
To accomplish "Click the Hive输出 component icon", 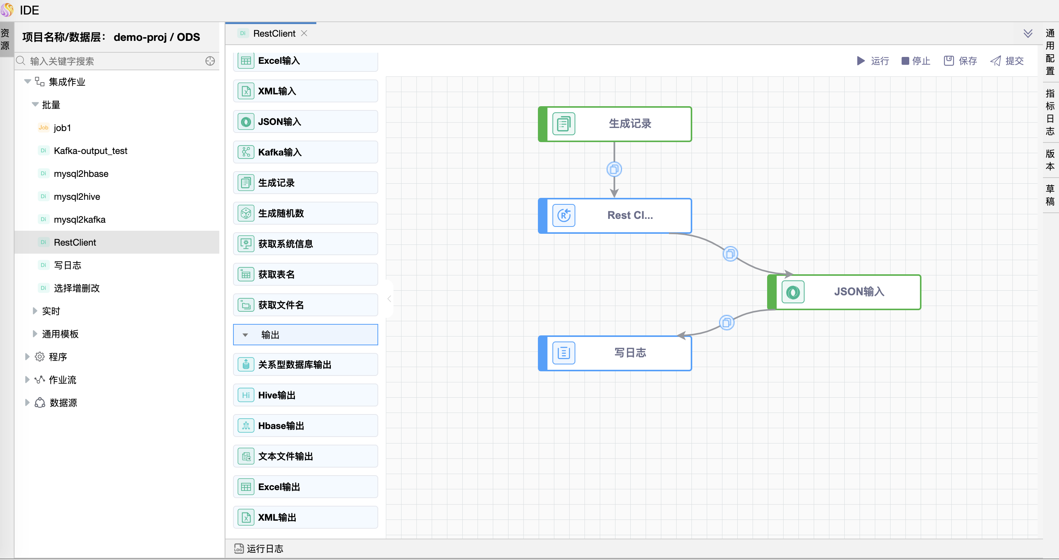I will click(246, 395).
